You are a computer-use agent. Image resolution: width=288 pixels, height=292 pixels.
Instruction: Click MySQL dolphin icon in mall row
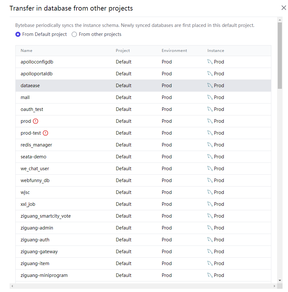click(x=210, y=97)
